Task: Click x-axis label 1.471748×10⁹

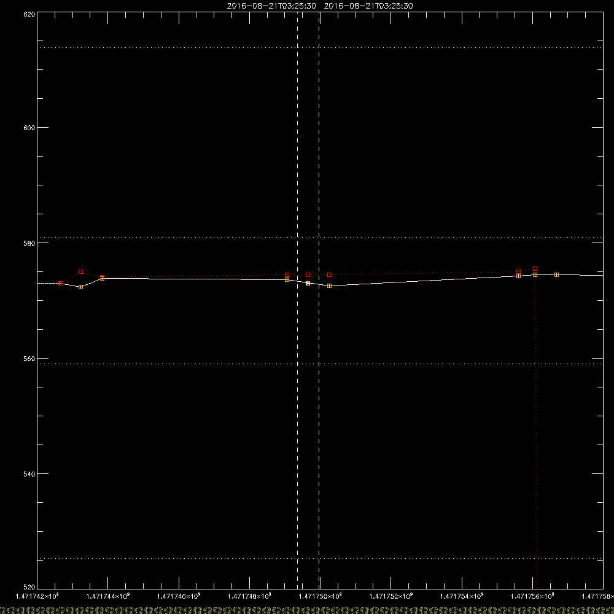Action: click(x=249, y=596)
